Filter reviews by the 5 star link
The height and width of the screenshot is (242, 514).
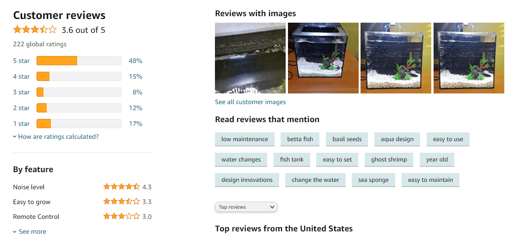[21, 61]
